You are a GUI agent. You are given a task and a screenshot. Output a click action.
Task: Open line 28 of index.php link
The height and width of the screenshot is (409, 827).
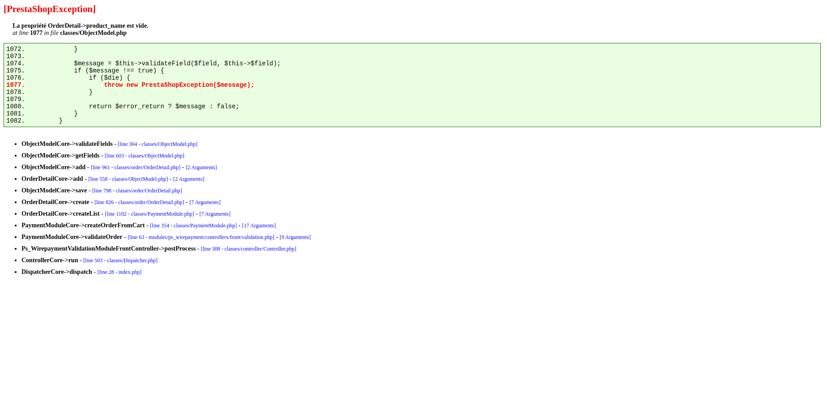[119, 272]
